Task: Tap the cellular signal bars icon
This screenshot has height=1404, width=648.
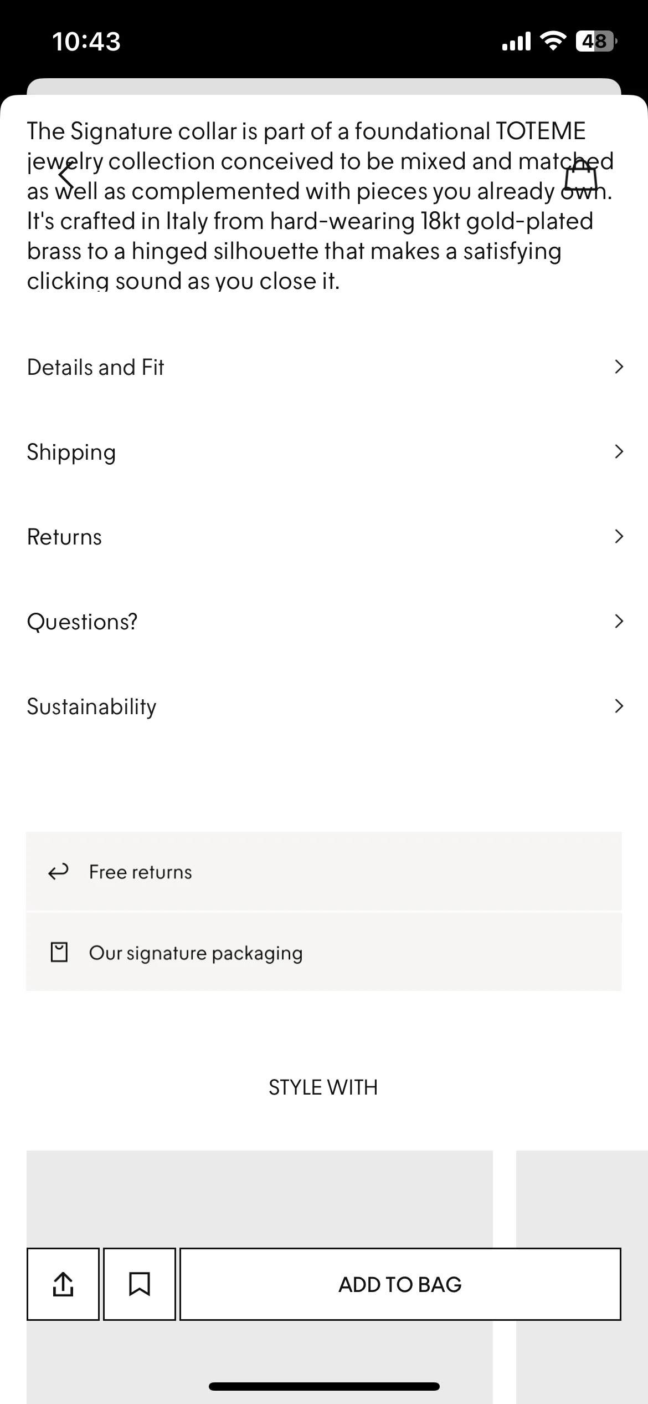Action: click(x=516, y=41)
